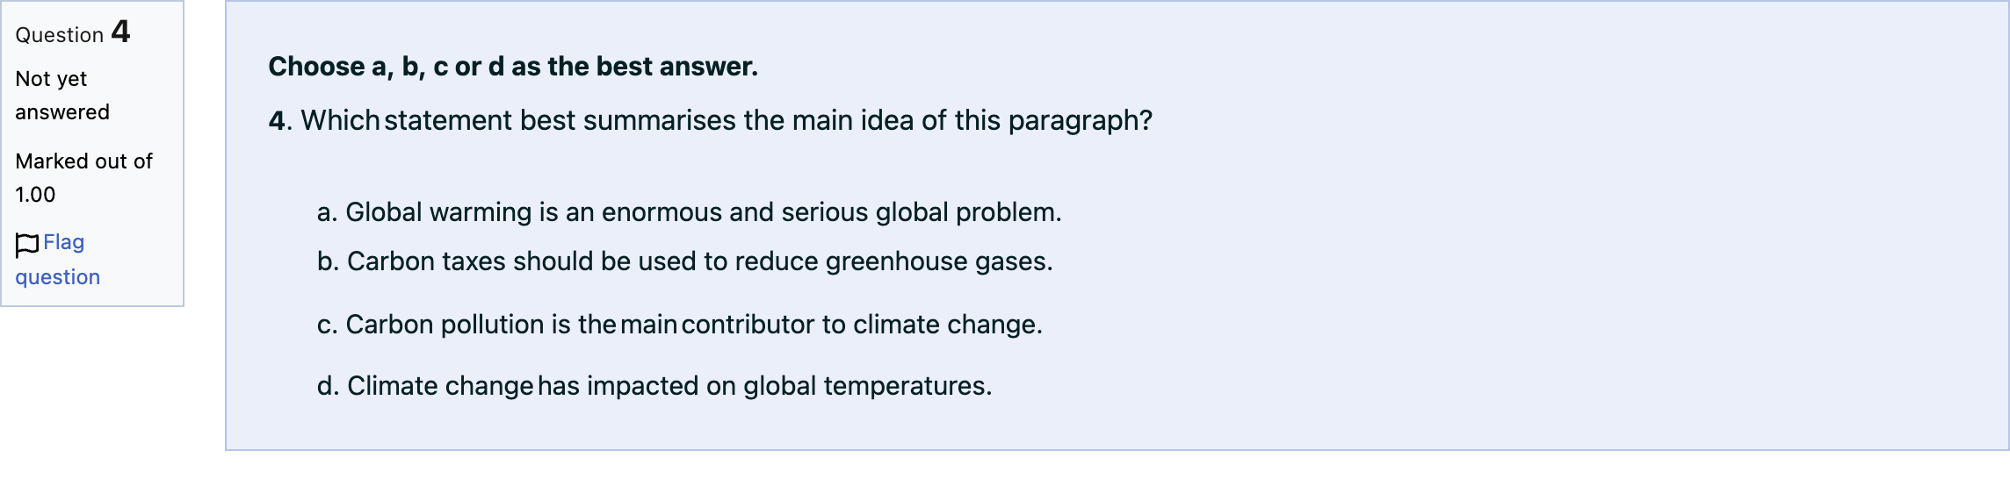Click the 'Not yet answered' status text
2010x479 pixels.
[x=62, y=96]
